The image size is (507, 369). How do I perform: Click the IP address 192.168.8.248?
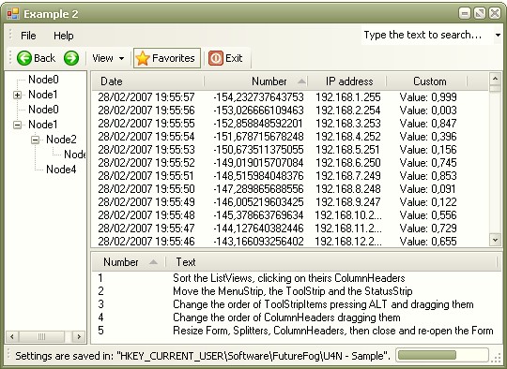[x=348, y=189]
